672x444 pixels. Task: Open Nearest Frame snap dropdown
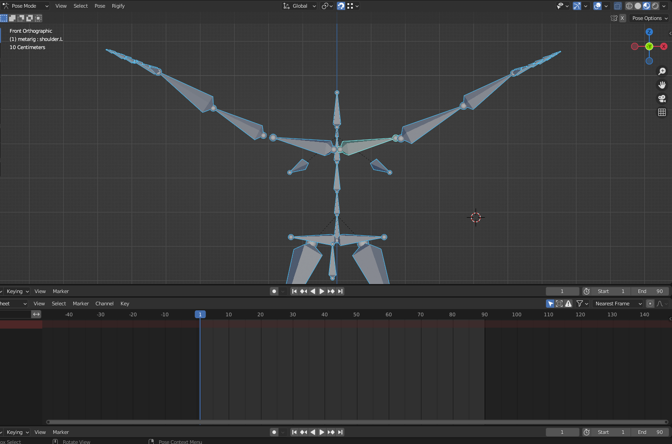pyautogui.click(x=618, y=304)
